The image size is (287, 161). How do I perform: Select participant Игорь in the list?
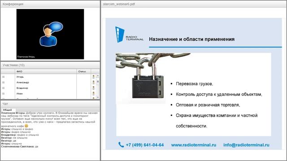pyautogui.click(x=20, y=77)
